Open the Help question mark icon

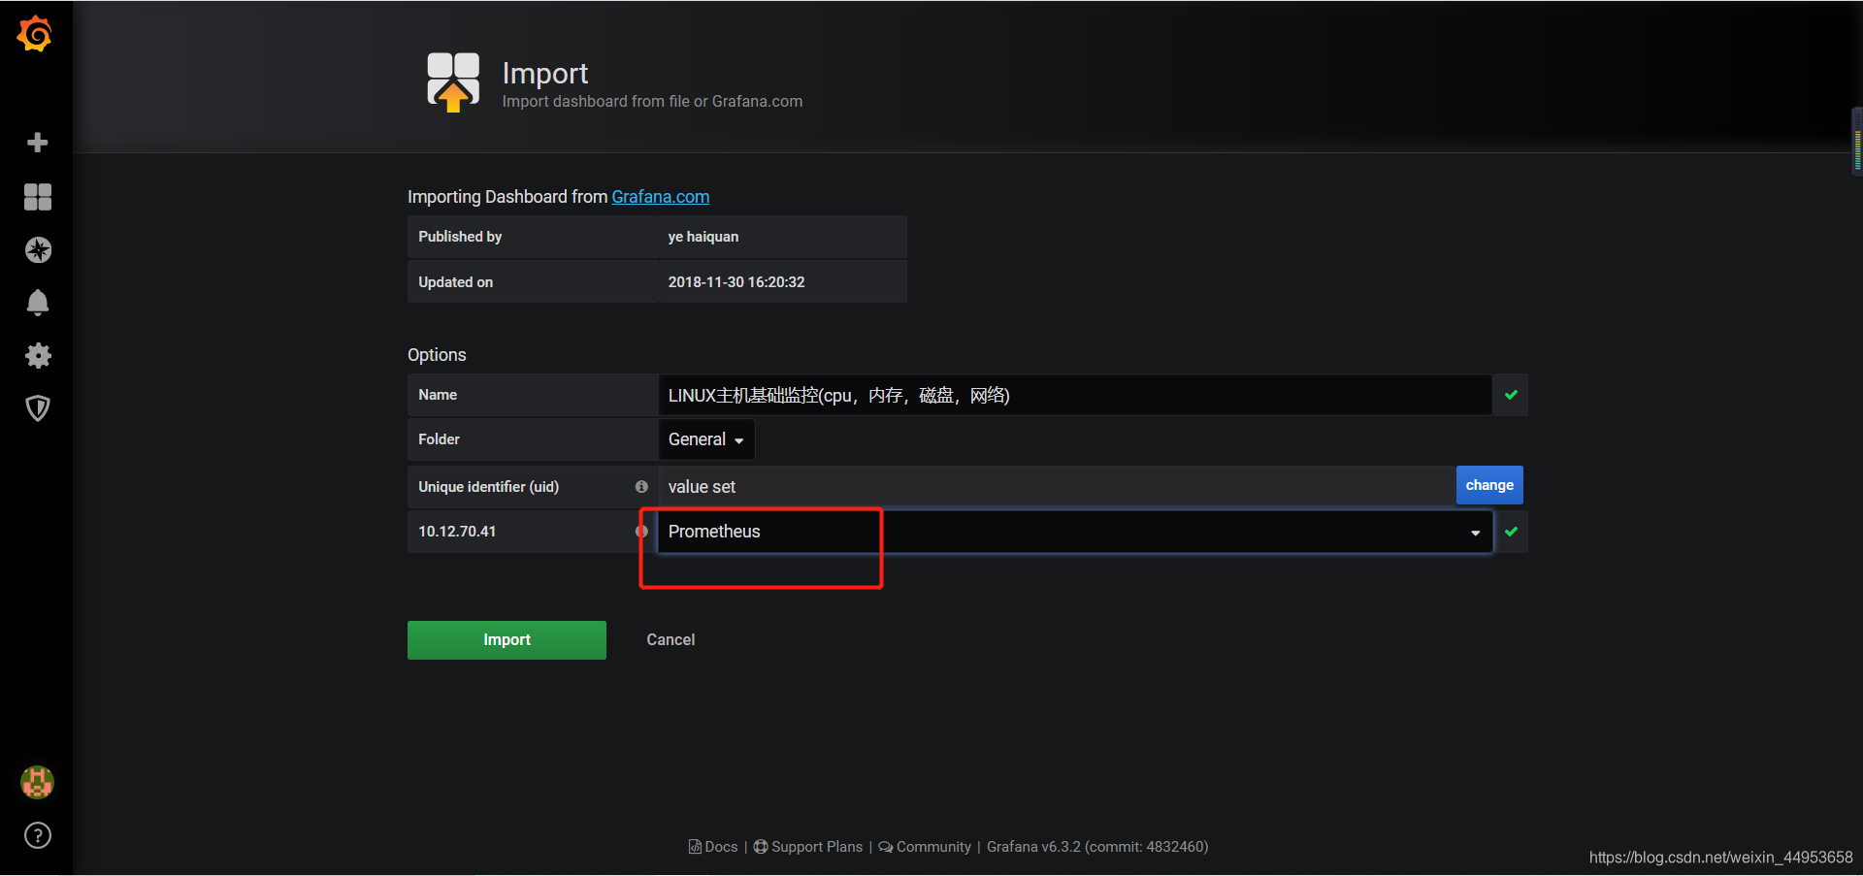click(38, 835)
